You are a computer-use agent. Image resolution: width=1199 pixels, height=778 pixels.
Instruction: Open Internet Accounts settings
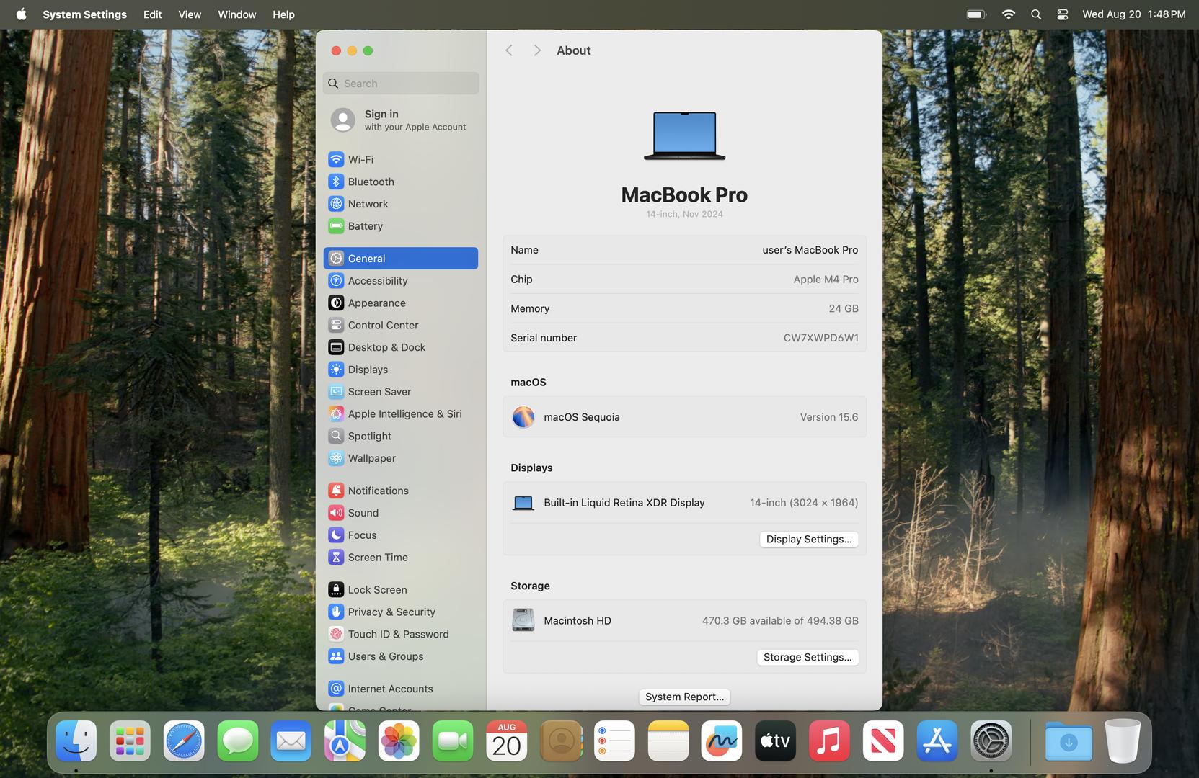pyautogui.click(x=400, y=689)
